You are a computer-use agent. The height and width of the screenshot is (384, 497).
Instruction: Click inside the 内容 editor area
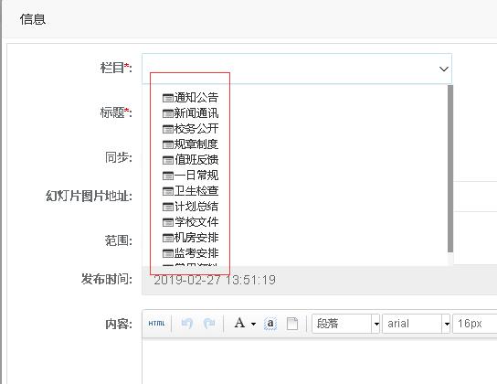320,361
